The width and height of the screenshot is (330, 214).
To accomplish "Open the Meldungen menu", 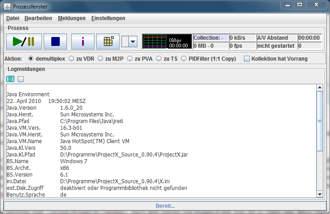I will [71, 18].
